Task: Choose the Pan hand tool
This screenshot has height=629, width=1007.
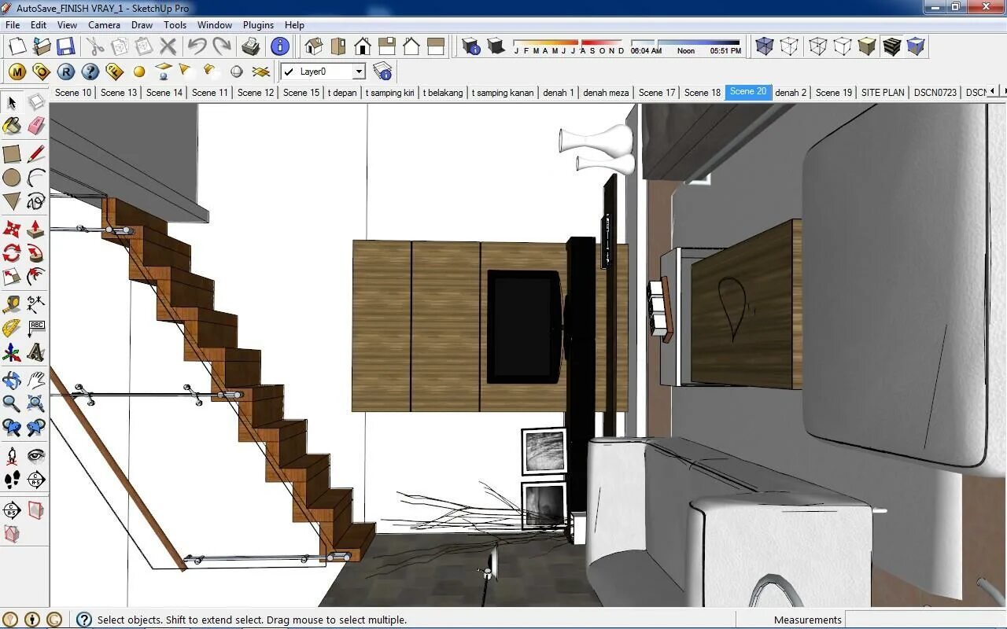Action: click(x=36, y=380)
